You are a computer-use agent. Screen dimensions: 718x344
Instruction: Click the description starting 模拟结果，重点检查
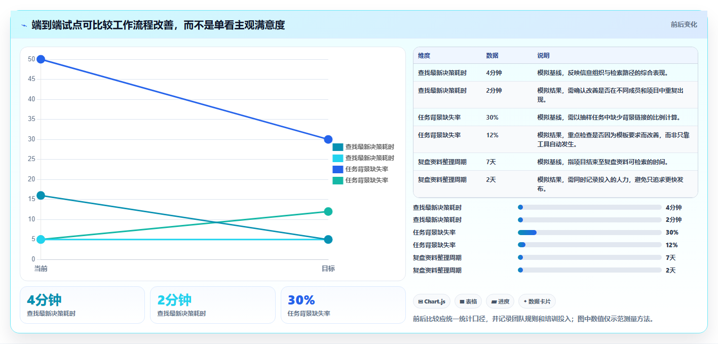(x=614, y=140)
